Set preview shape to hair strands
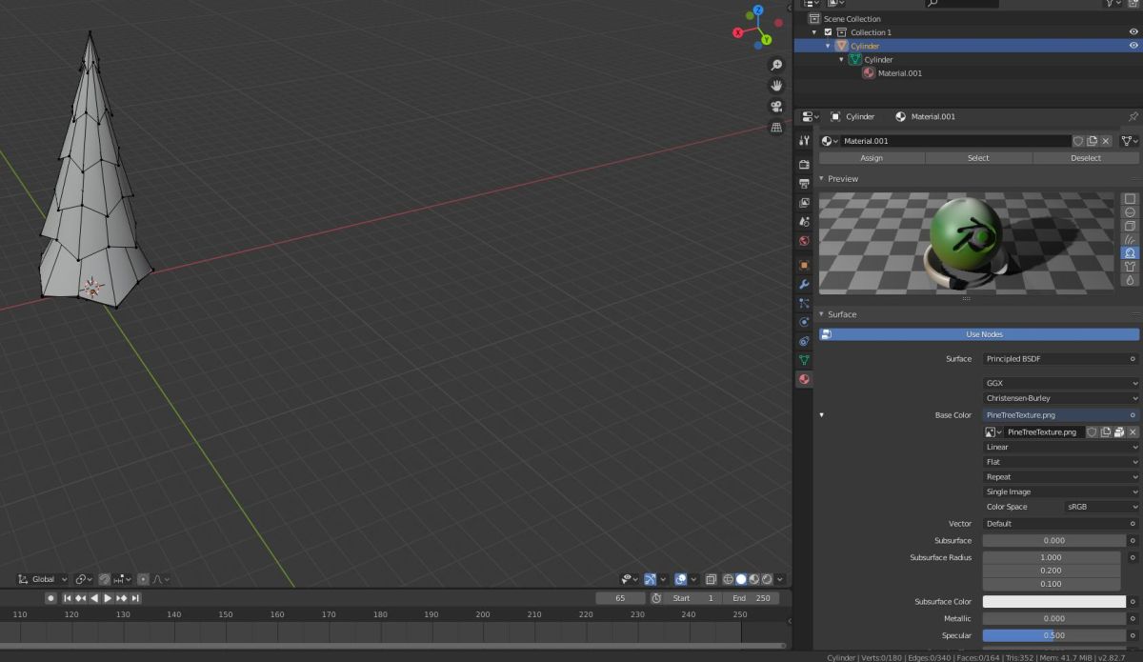This screenshot has width=1143, height=662. (1131, 239)
